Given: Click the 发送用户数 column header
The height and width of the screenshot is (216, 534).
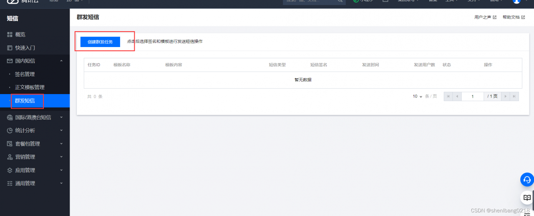Looking at the screenshot, I should click(424, 65).
